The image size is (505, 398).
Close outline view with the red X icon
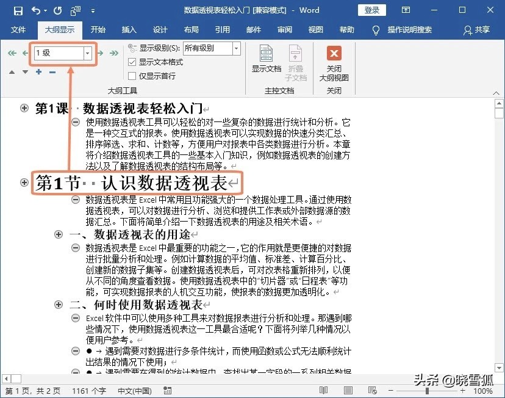pos(334,54)
